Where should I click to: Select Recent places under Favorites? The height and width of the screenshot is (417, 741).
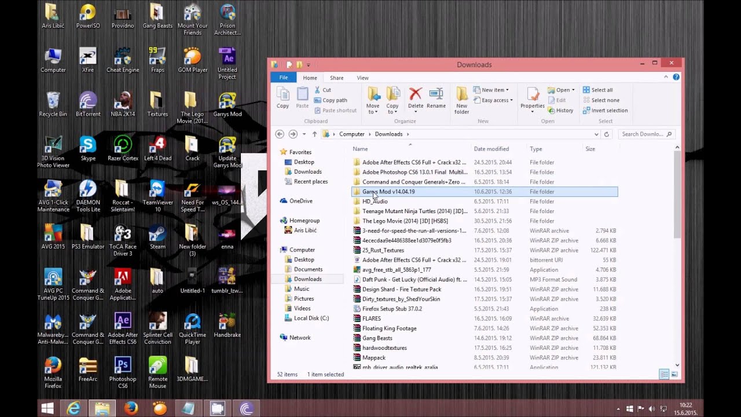tap(310, 181)
